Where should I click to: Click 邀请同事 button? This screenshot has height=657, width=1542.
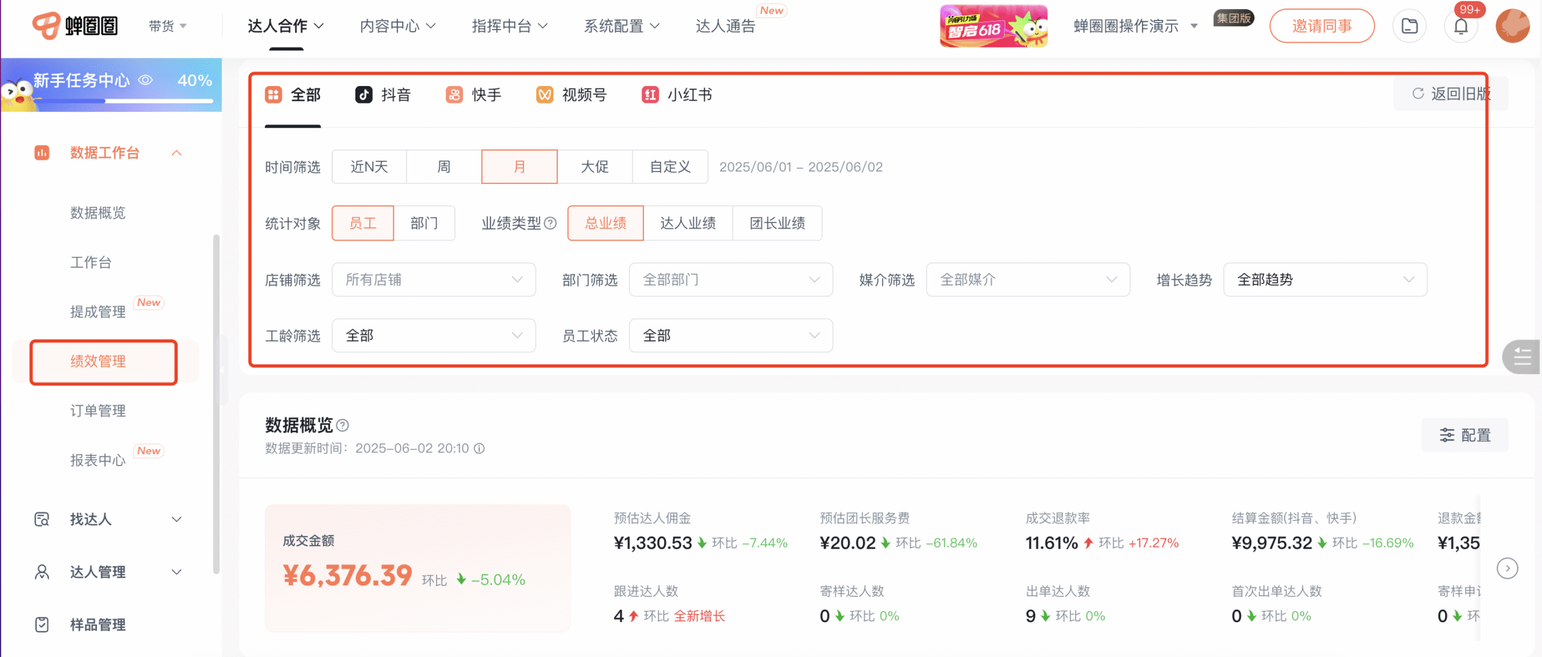click(1322, 26)
